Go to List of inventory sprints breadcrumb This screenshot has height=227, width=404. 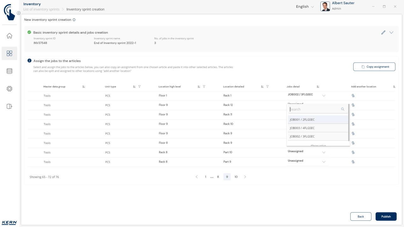coord(41,9)
